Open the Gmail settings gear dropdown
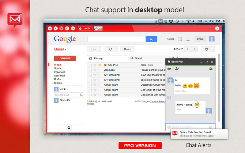The height and width of the screenshot is (153, 245). 208,49
